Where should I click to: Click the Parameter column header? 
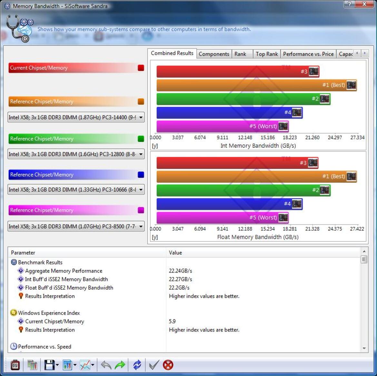pos(87,253)
